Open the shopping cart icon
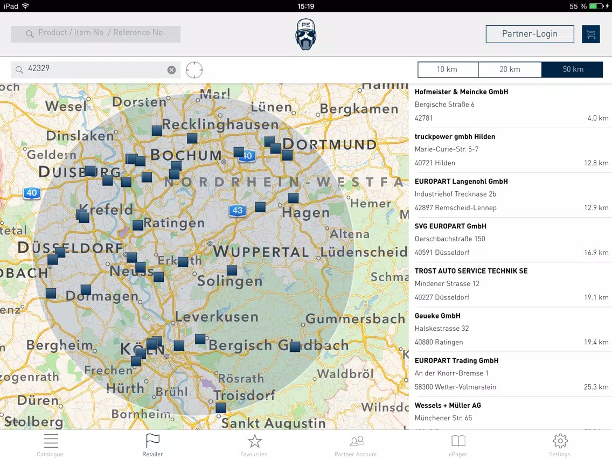Image resolution: width=612 pixels, height=459 pixels. 590,34
